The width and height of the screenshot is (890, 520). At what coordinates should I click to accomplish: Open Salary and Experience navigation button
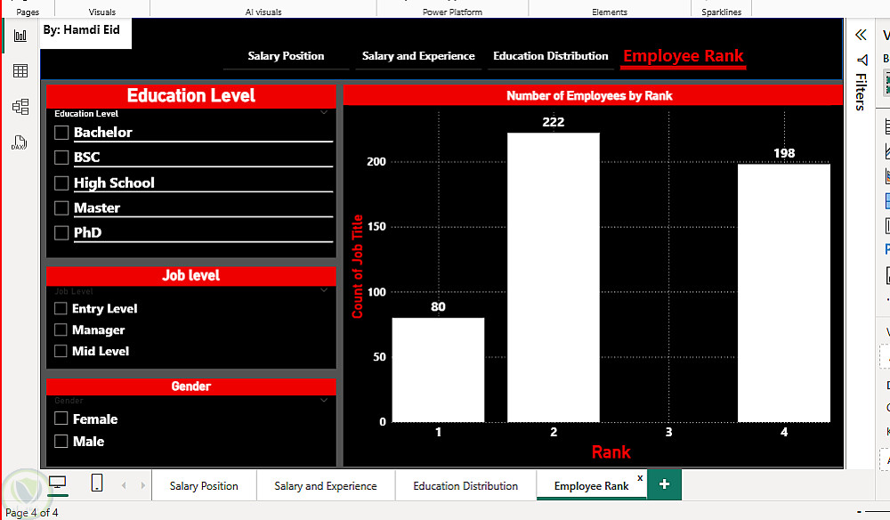pos(418,56)
